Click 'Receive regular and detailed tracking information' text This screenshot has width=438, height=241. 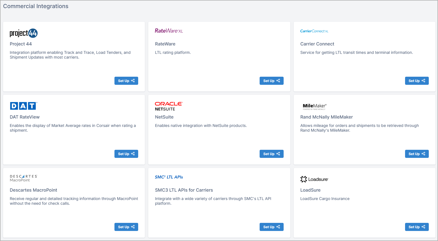tap(74, 201)
